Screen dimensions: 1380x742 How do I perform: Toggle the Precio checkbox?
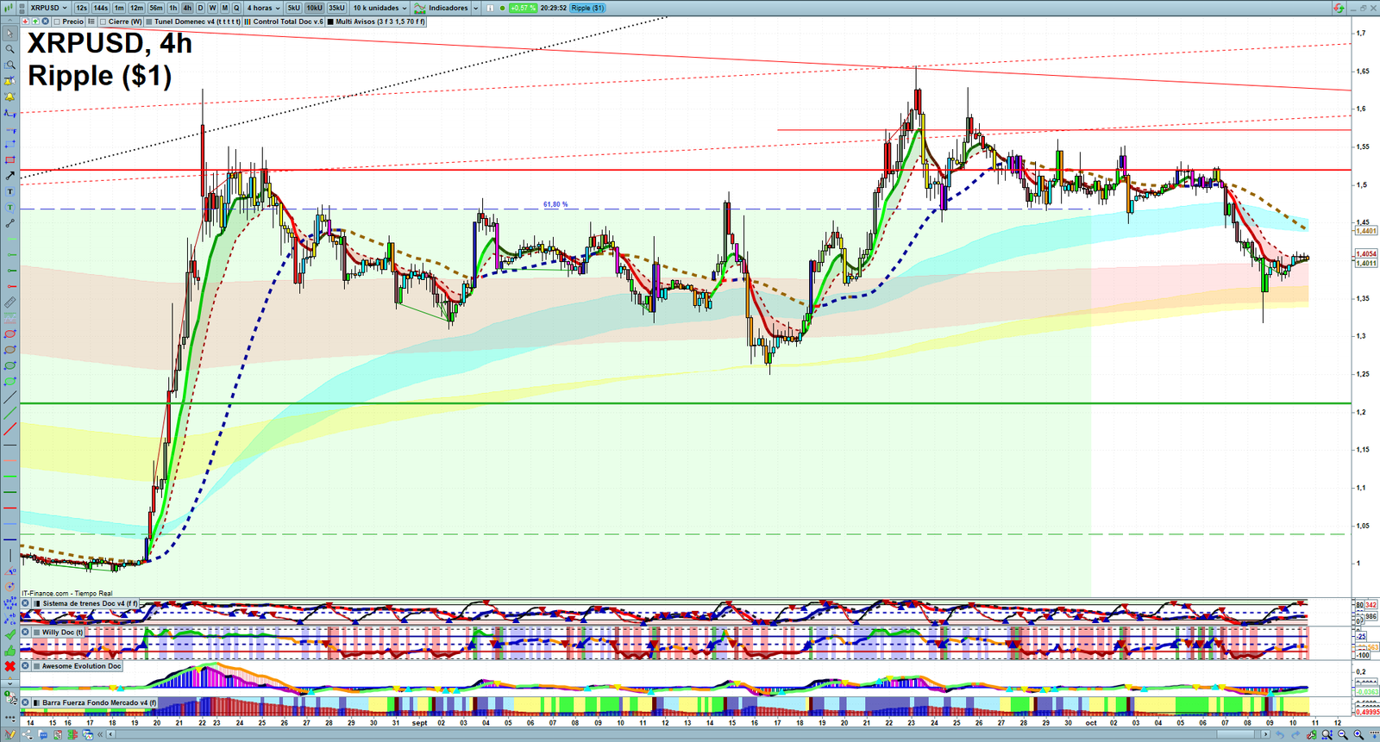[x=57, y=22]
